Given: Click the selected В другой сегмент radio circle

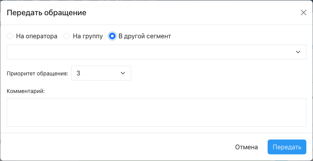Looking at the screenshot, I should 112,36.
